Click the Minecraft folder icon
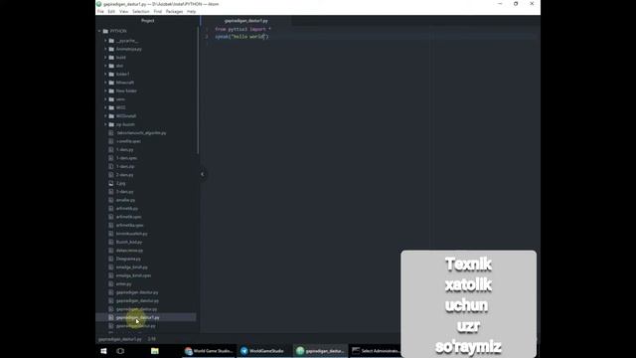The width and height of the screenshot is (636, 358). tap(111, 83)
